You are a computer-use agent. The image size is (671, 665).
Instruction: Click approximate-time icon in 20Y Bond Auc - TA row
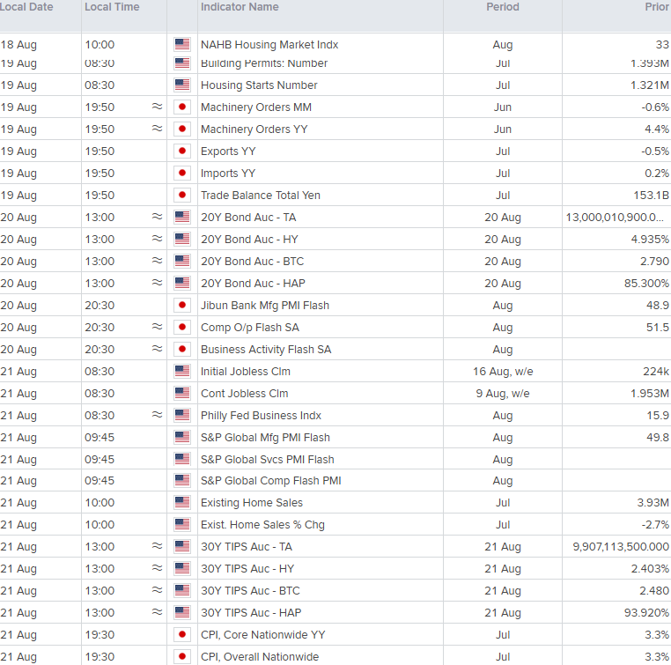tap(157, 217)
